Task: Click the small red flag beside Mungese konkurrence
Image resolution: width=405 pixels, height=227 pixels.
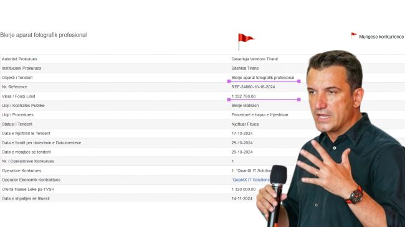Action: click(x=354, y=35)
